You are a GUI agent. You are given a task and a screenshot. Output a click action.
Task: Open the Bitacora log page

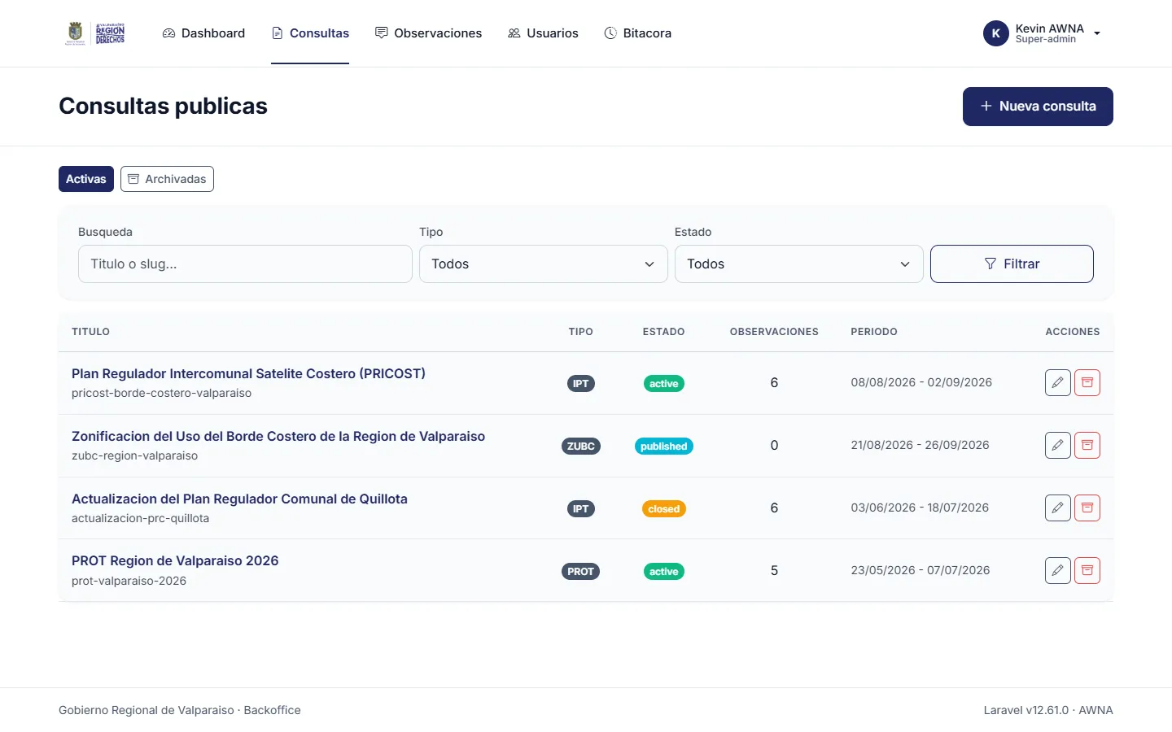638,33
